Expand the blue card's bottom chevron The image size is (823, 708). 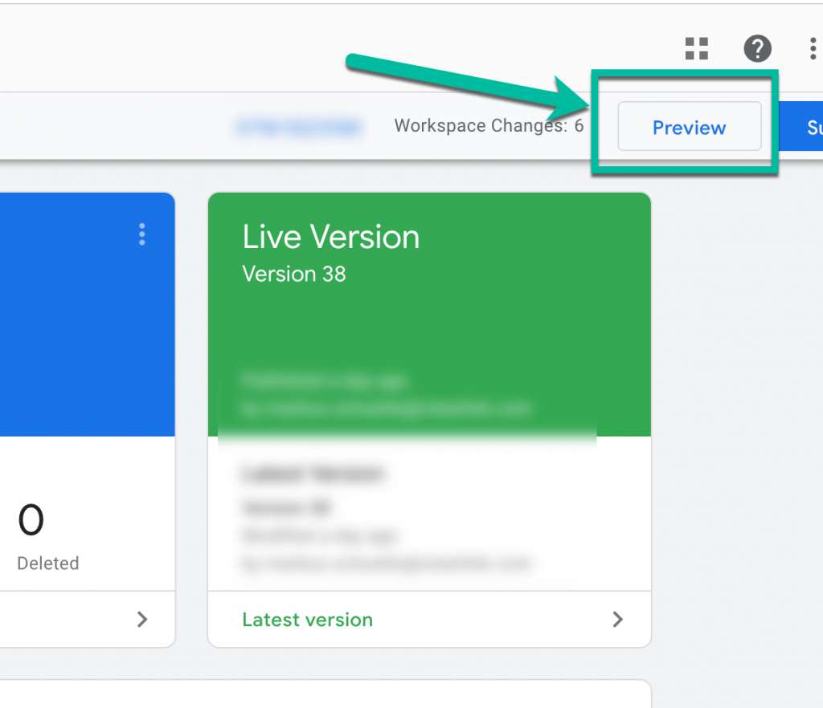coord(141,620)
